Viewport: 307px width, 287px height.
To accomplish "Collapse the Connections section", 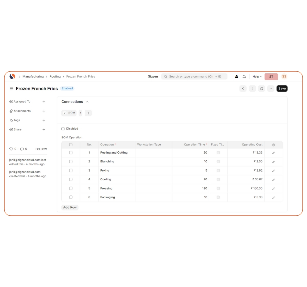I will pos(87,102).
